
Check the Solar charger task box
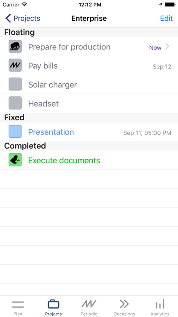pos(15,84)
